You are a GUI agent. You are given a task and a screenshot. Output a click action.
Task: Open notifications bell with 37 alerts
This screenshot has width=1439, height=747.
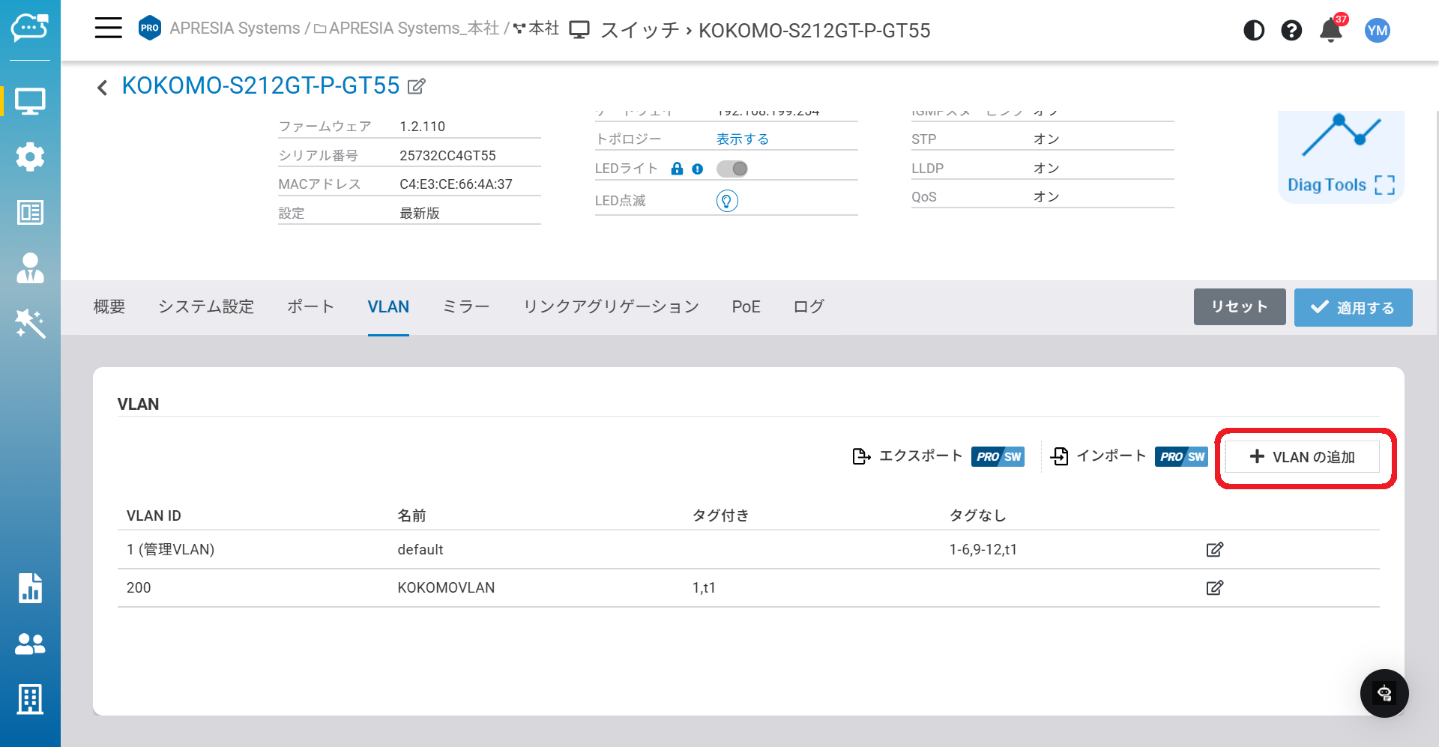pos(1331,31)
